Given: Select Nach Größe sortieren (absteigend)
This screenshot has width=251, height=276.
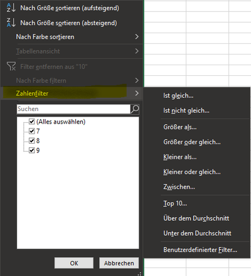Looking at the screenshot, I should (x=68, y=23).
